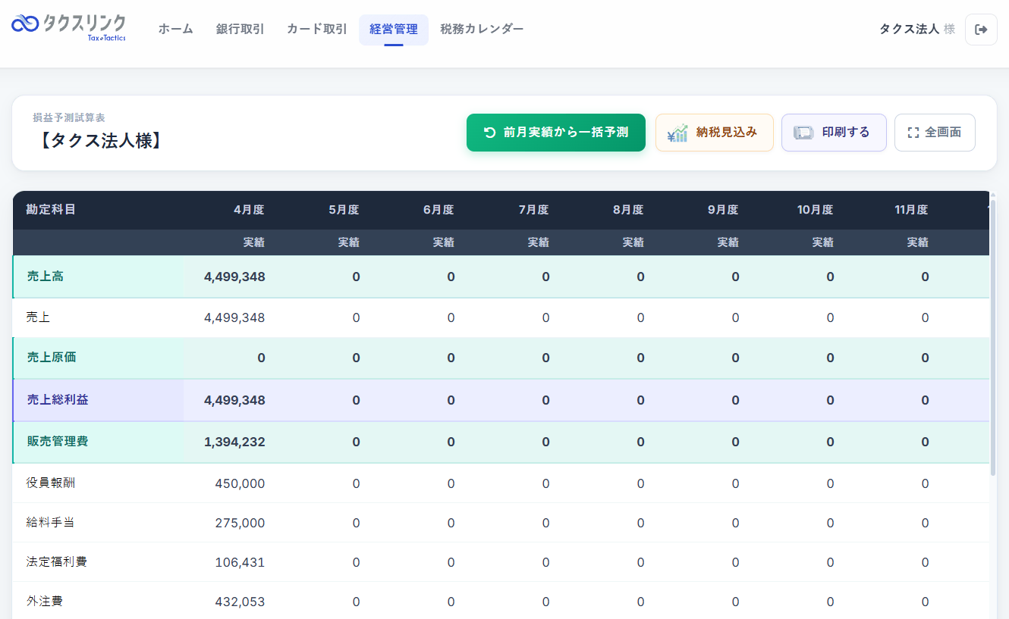1009x619 pixels.
Task: Click the 法定福利費 row label
Action: [x=56, y=562]
